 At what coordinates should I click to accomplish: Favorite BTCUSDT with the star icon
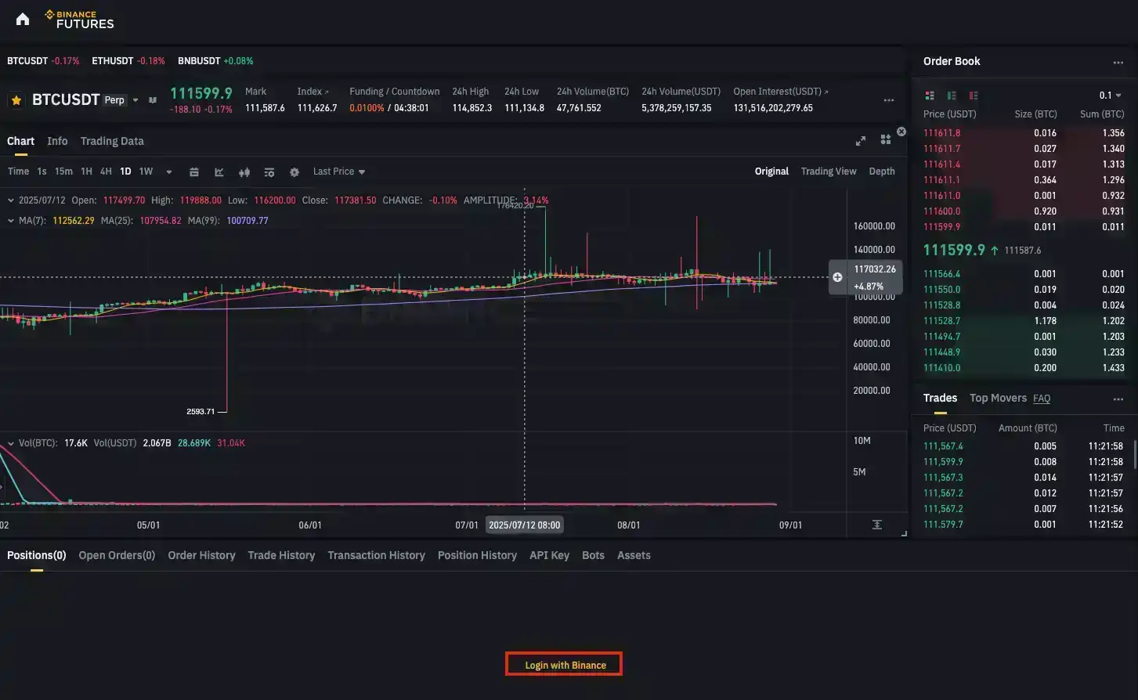16,100
